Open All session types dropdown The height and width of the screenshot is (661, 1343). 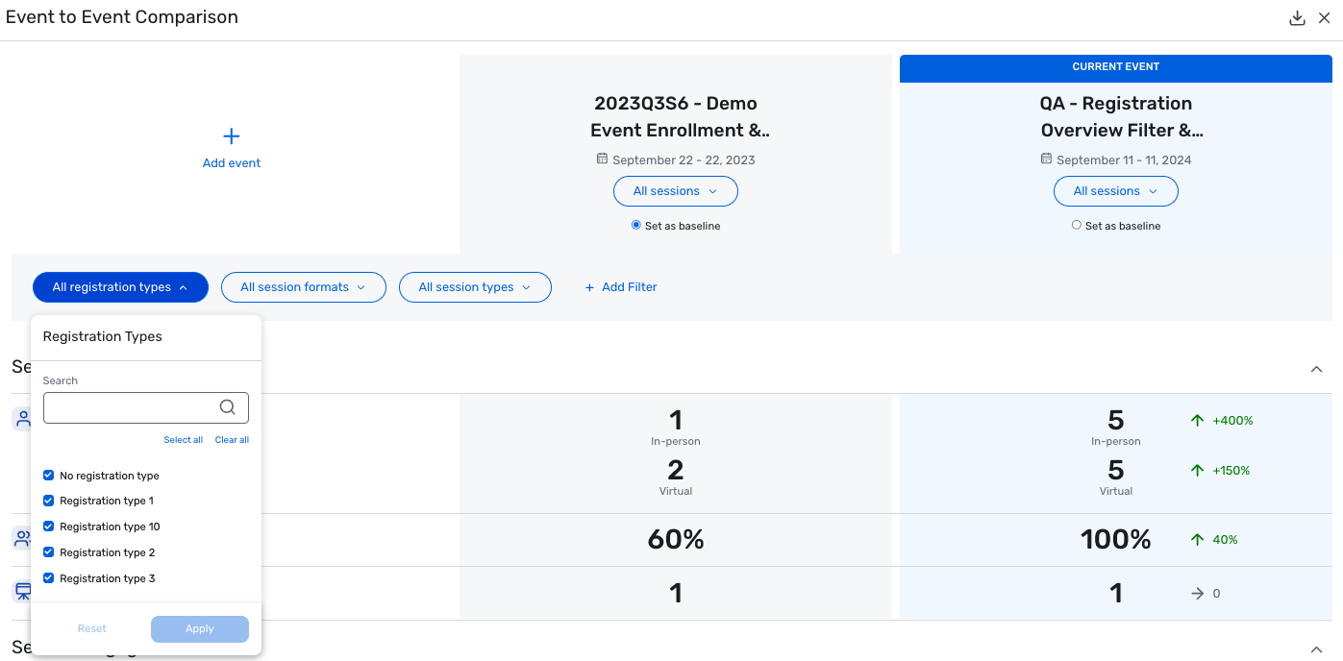(x=475, y=287)
